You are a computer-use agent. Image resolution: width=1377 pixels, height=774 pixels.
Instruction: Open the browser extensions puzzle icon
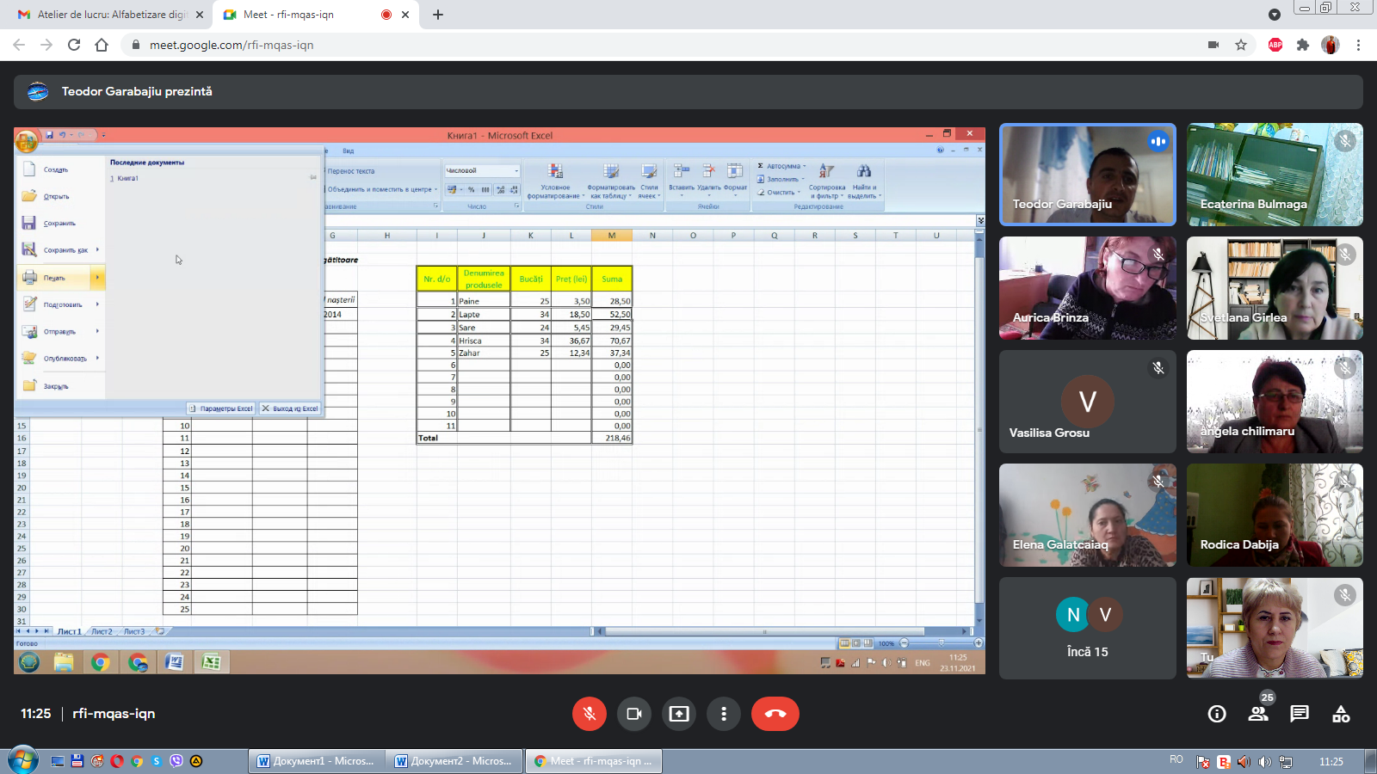pos(1303,45)
